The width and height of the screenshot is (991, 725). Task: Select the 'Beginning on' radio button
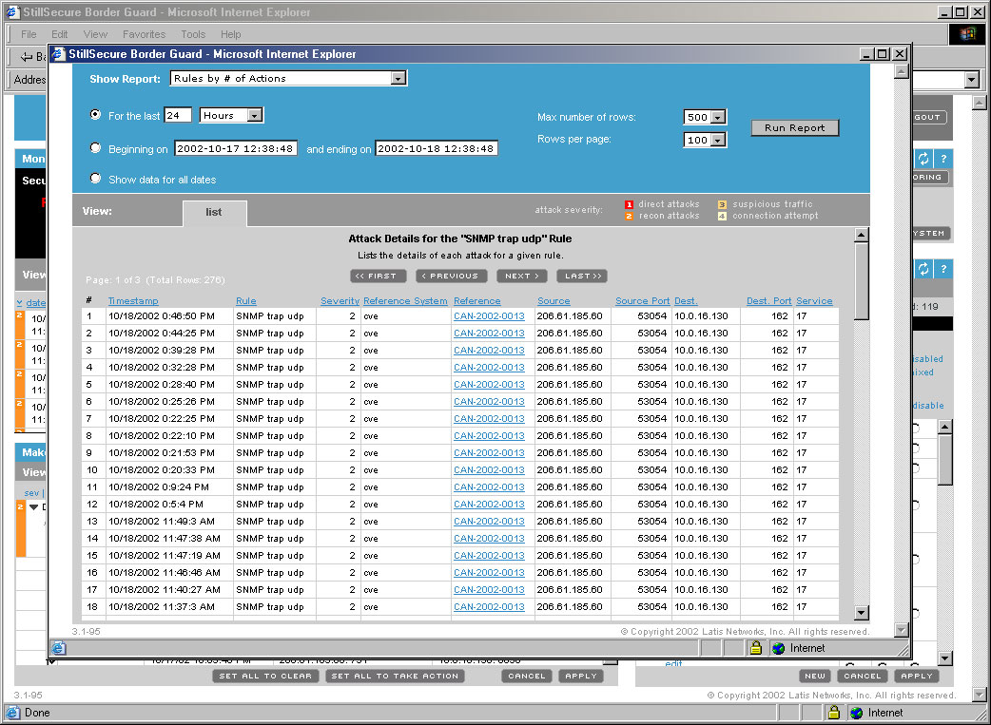point(95,147)
